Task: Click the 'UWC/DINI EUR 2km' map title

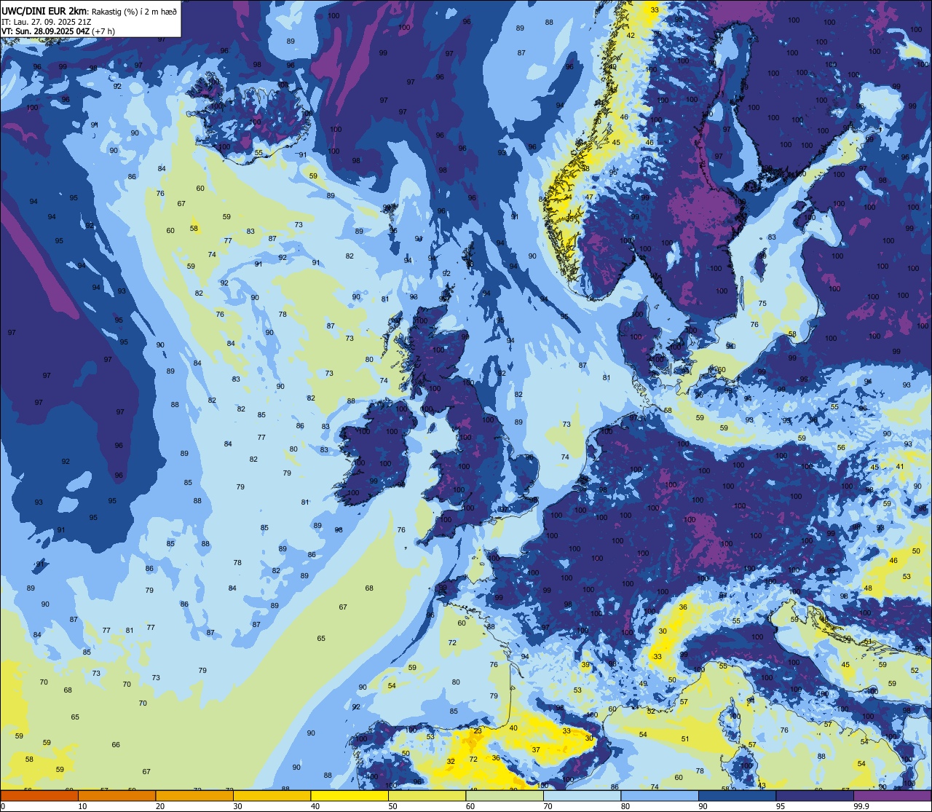Action: click(44, 10)
